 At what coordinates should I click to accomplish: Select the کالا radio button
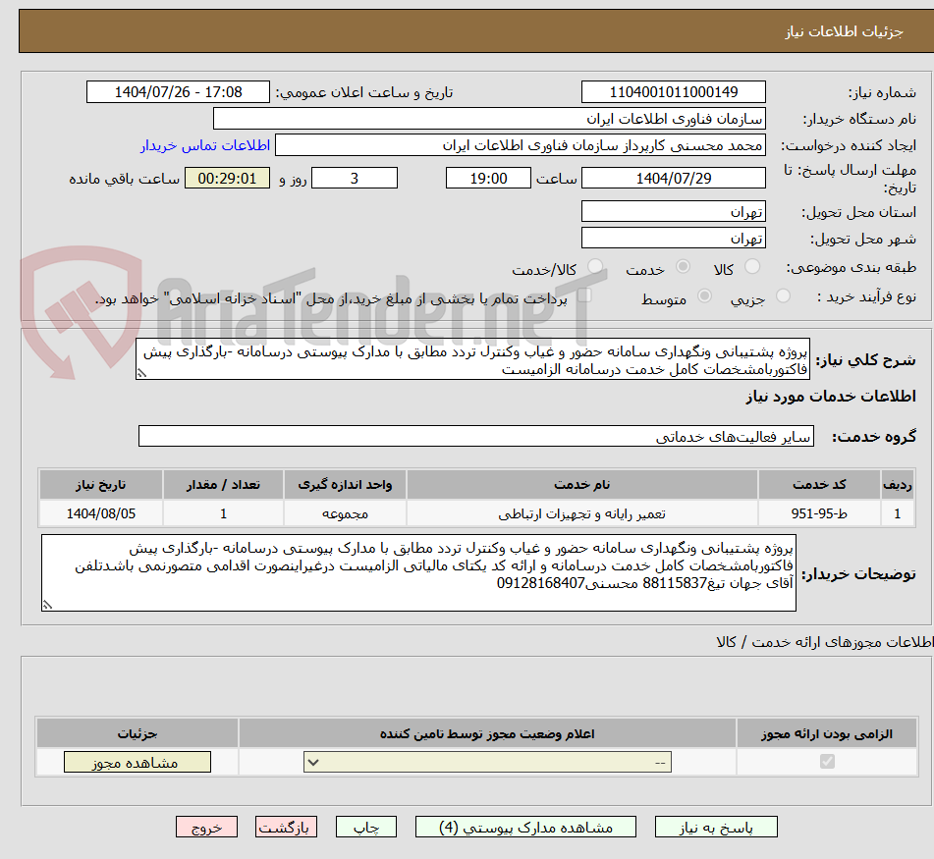tap(753, 266)
